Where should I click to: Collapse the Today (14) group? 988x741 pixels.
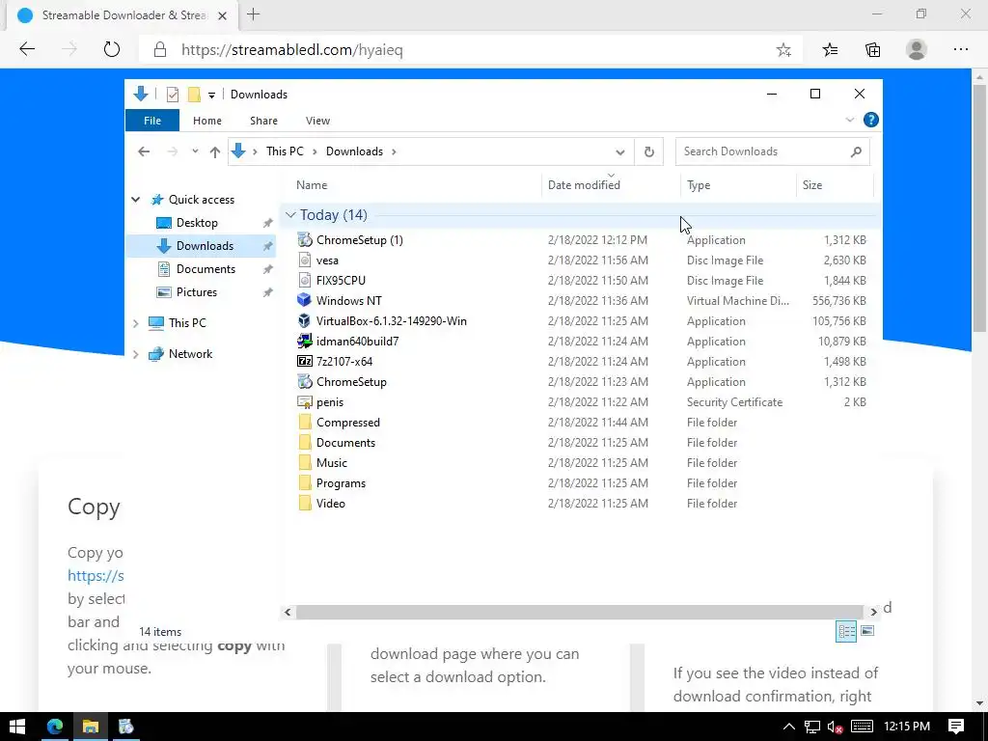pos(290,215)
